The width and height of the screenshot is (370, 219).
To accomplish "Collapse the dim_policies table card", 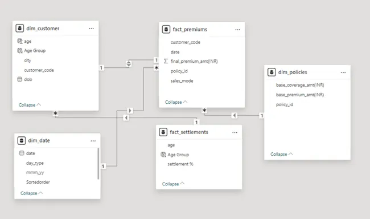I will [282, 154].
